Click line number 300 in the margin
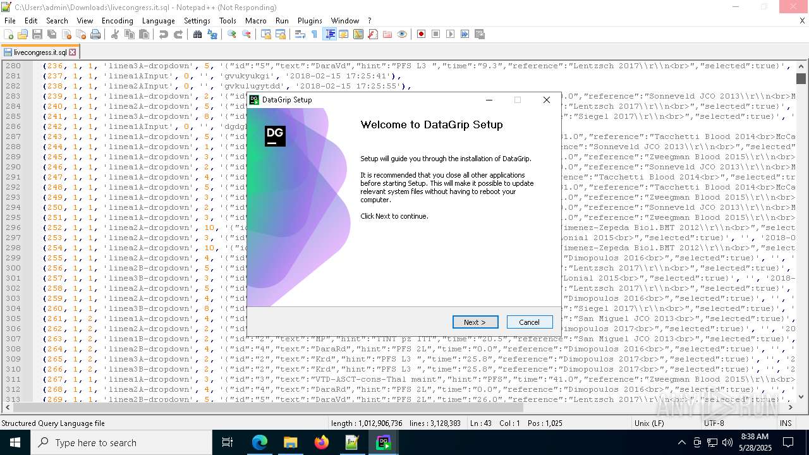This screenshot has height=455, width=809. [13, 268]
